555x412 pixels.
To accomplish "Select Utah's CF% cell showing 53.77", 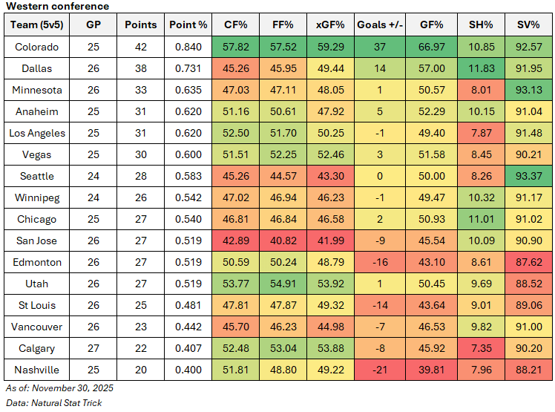I will [236, 284].
